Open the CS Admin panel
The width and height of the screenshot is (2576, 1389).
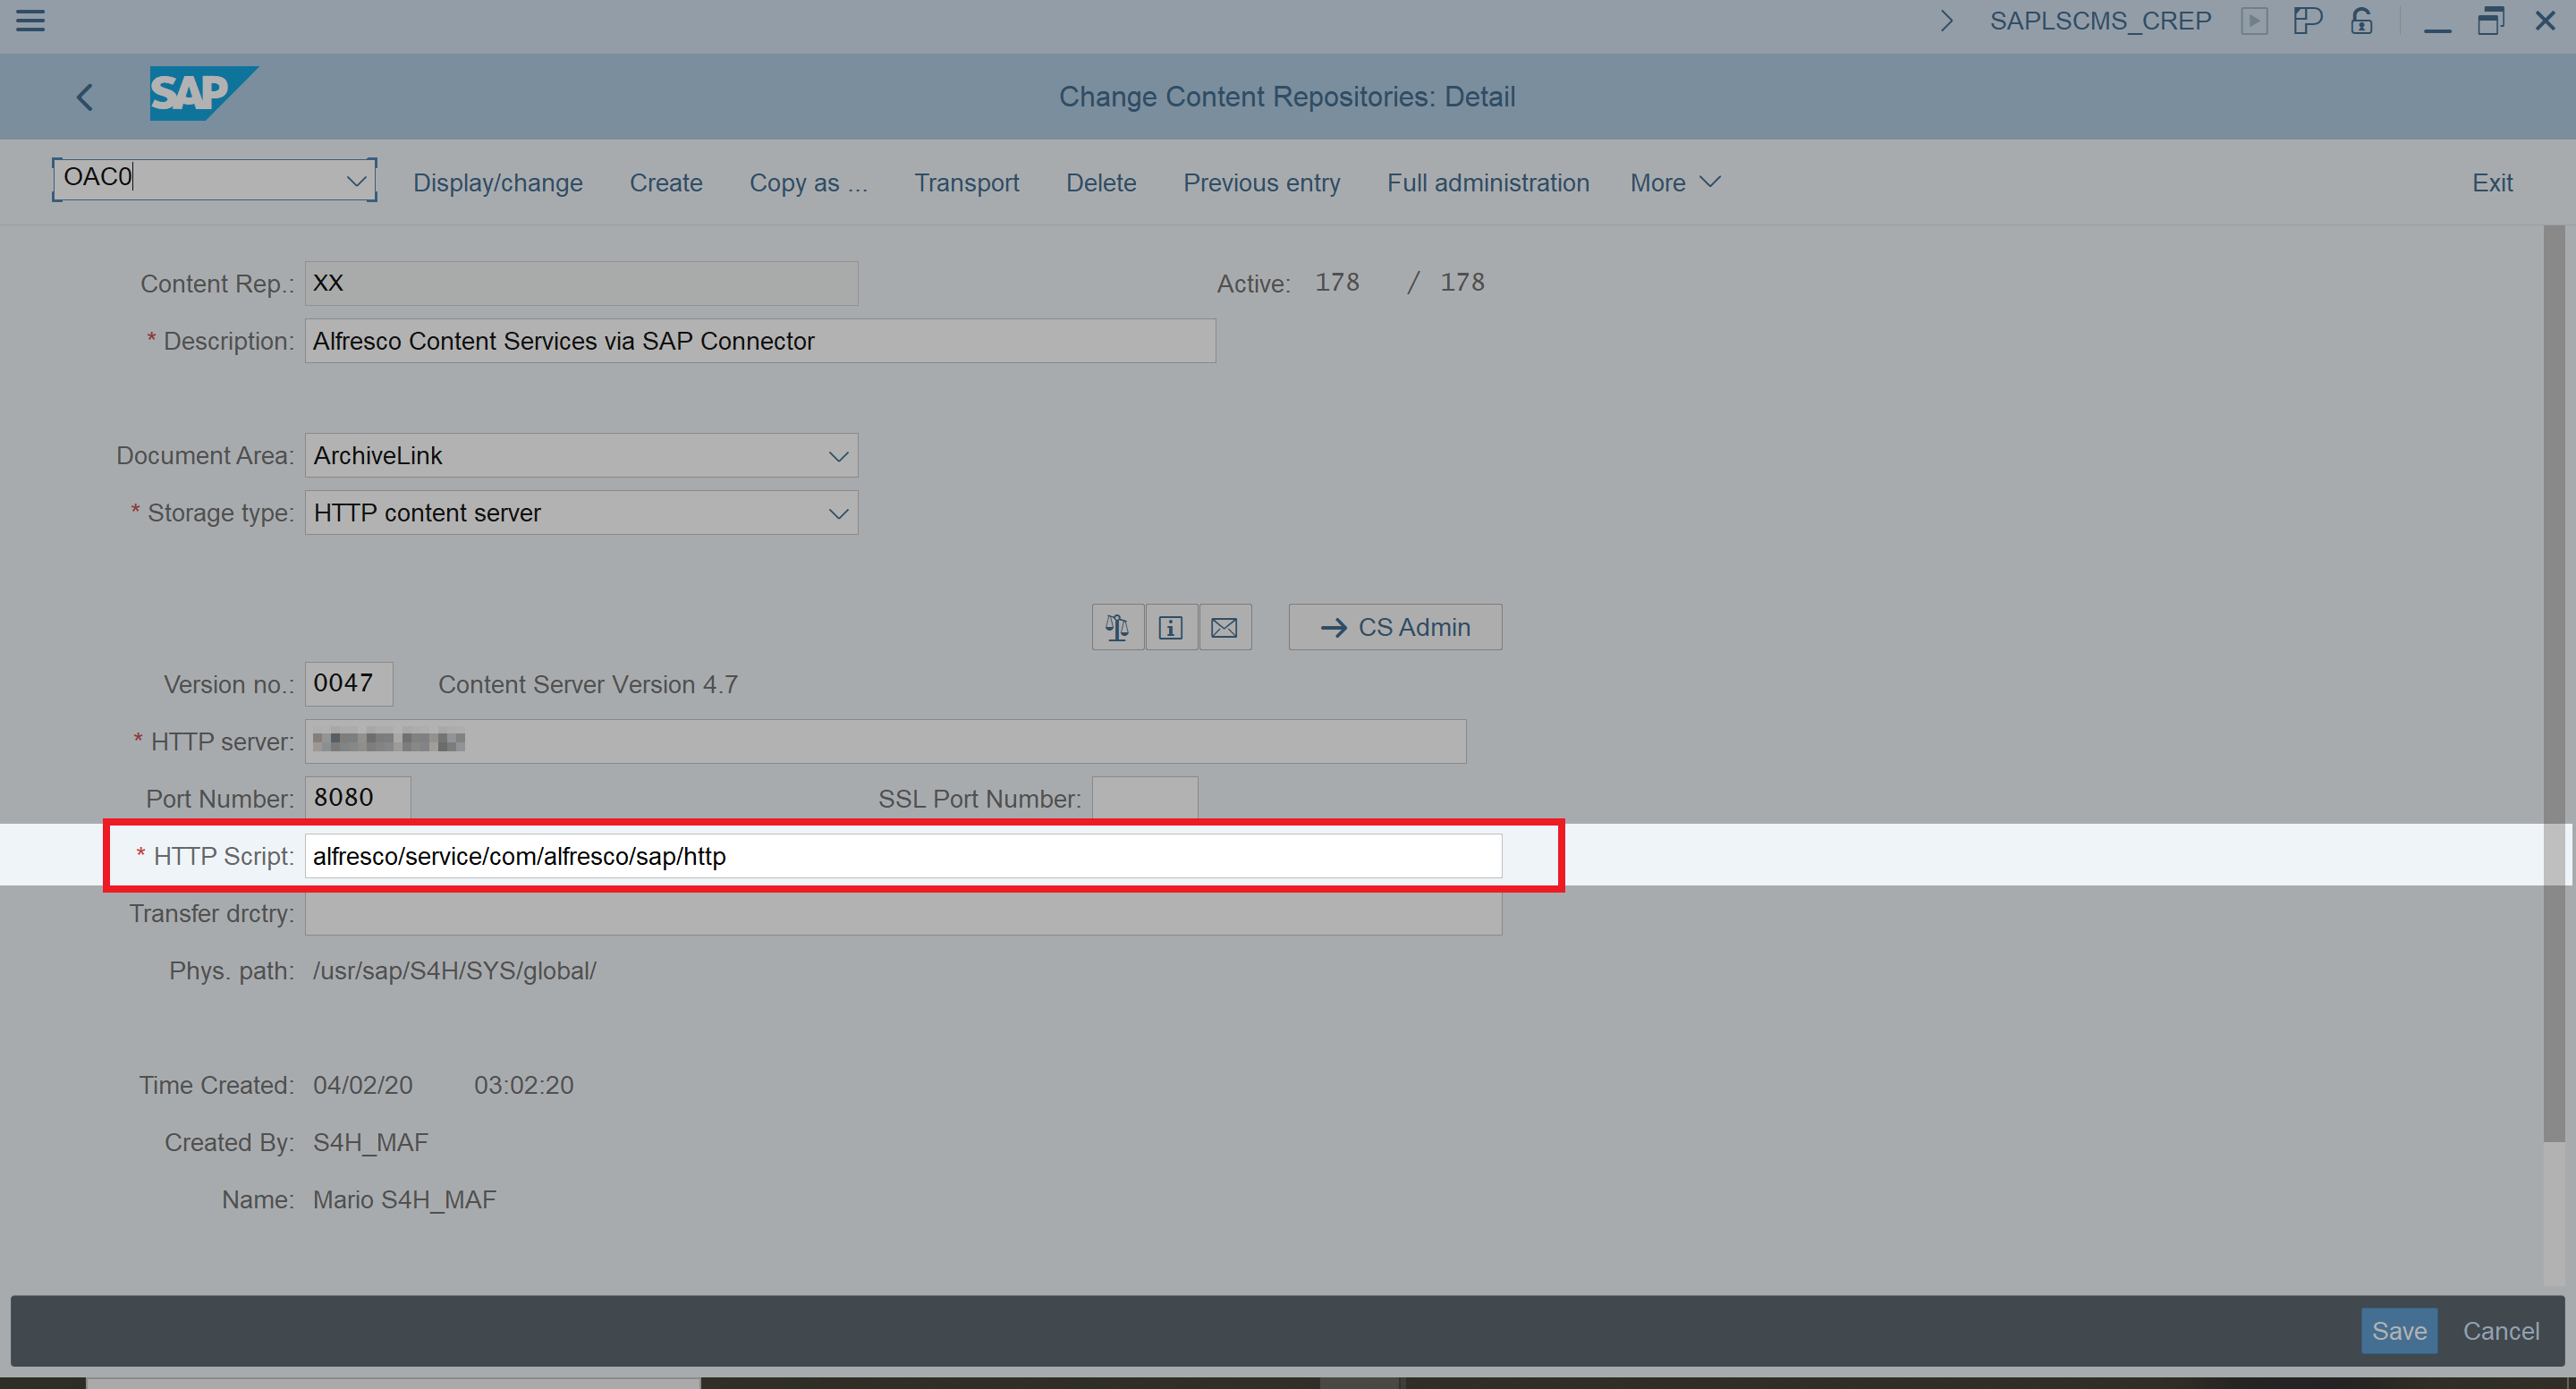[x=1394, y=627]
